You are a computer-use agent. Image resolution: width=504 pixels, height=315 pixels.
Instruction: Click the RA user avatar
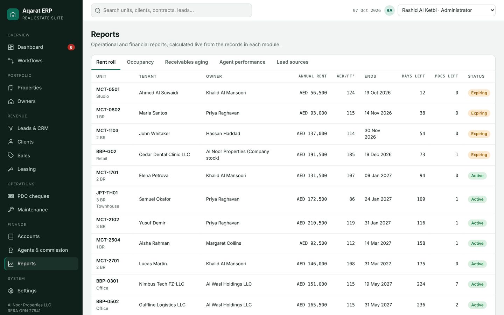(x=390, y=10)
